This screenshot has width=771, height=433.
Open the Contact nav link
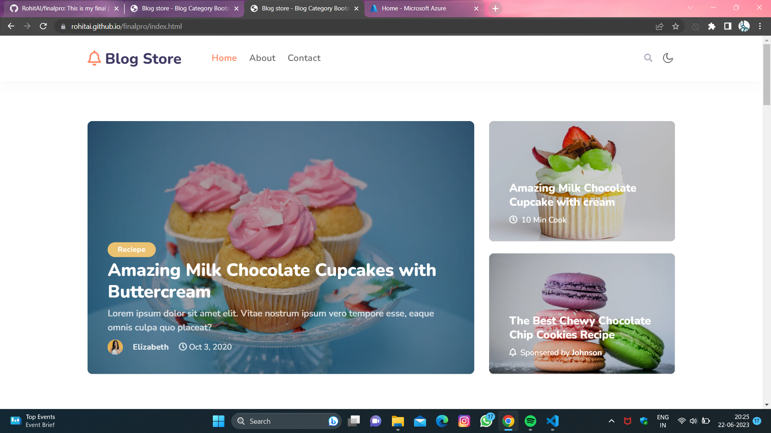pyautogui.click(x=304, y=58)
